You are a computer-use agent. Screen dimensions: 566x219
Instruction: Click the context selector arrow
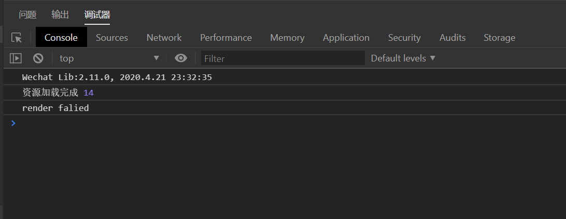click(156, 58)
